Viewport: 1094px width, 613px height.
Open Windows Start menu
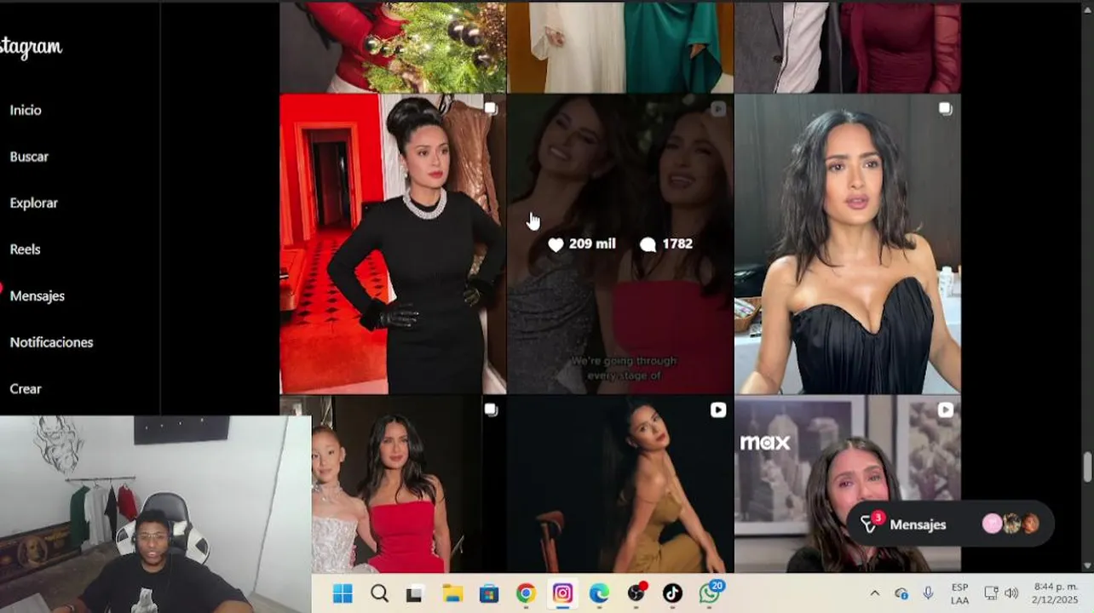tap(343, 593)
